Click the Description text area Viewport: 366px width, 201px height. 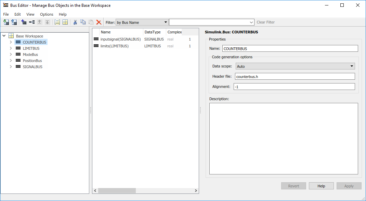[x=284, y=139]
